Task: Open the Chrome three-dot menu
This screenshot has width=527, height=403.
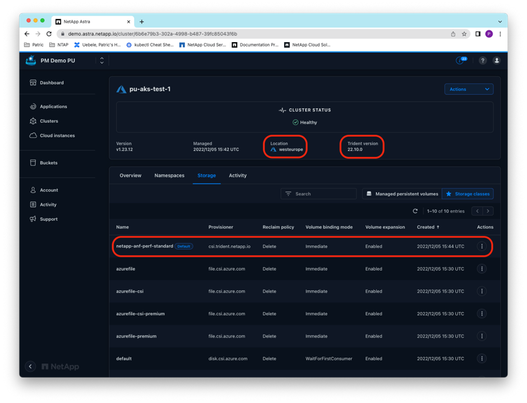Action: click(500, 34)
